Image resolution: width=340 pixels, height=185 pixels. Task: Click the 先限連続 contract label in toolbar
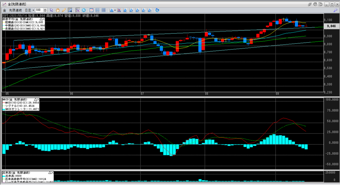15,10
